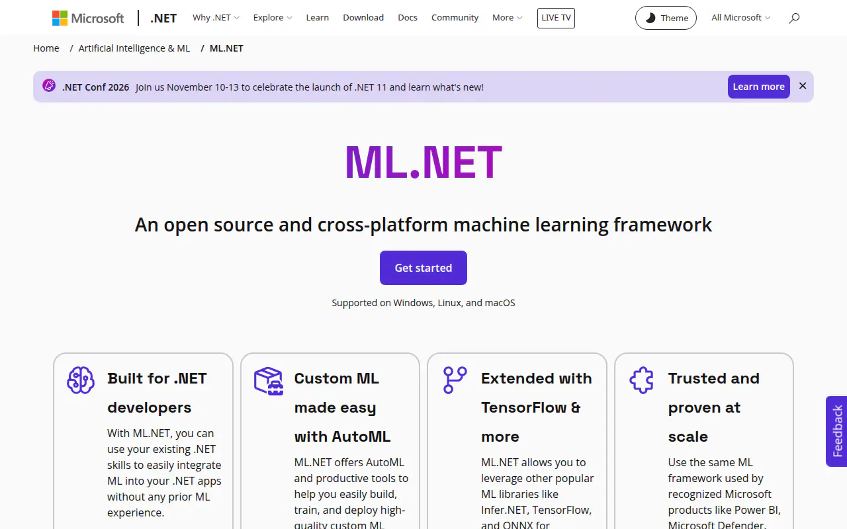Click the Home breadcrumb

coord(46,48)
